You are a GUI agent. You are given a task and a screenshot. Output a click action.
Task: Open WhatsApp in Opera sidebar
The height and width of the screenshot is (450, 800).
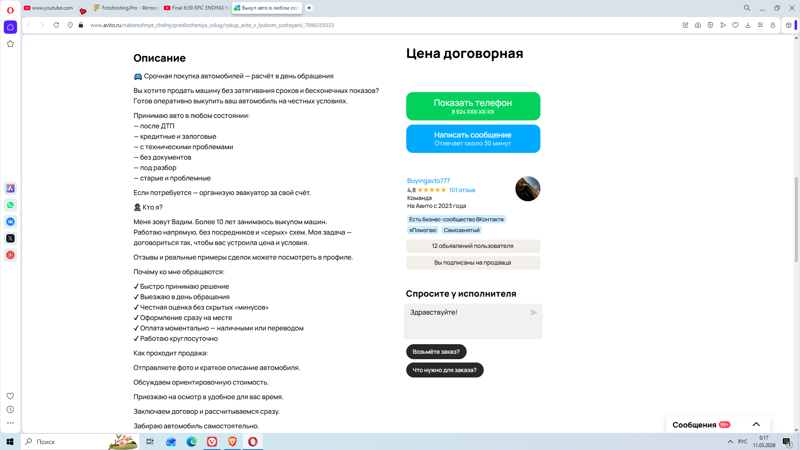click(x=10, y=205)
